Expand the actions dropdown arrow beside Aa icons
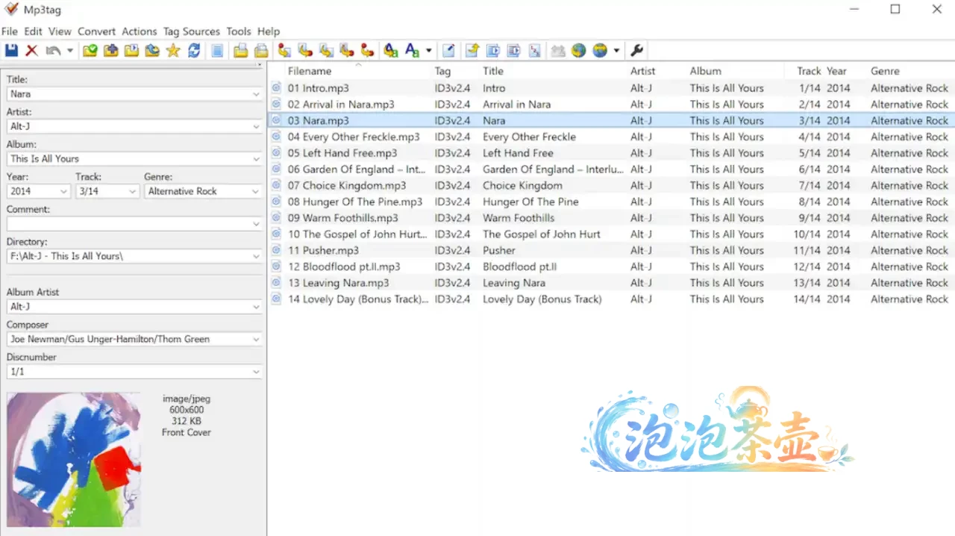 click(429, 51)
